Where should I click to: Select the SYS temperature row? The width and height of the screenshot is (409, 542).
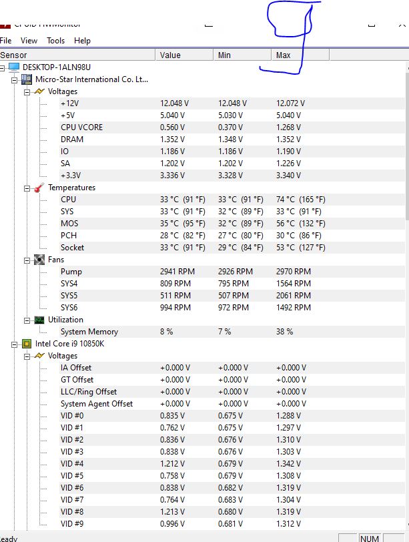pyautogui.click(x=232, y=212)
